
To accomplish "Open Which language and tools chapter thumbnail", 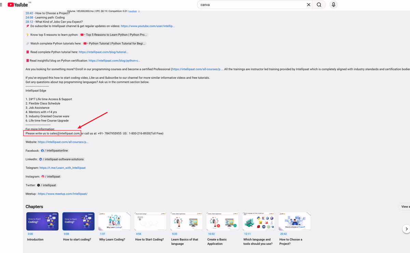I will [x=259, y=221].
